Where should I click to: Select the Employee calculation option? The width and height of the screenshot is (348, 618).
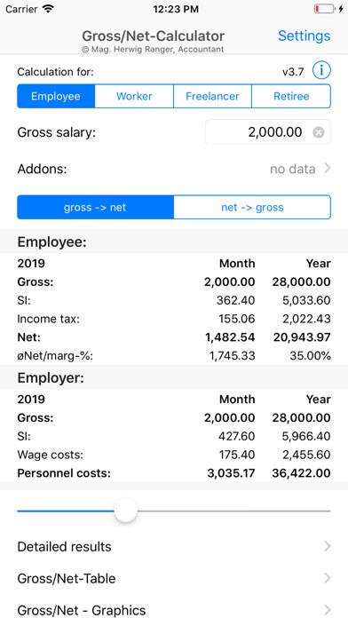(56, 96)
